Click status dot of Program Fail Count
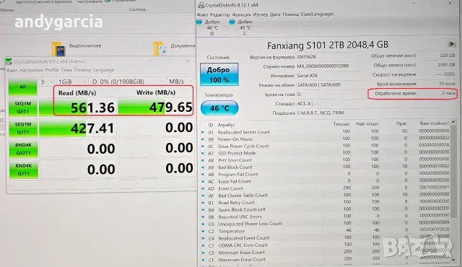The height and width of the screenshot is (267, 462). pyautogui.click(x=203, y=175)
